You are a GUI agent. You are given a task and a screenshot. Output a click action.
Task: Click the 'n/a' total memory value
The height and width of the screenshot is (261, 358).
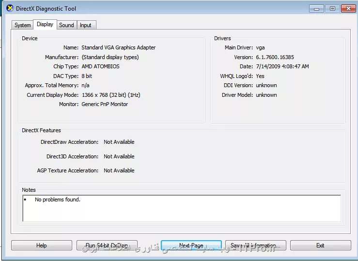point(85,85)
